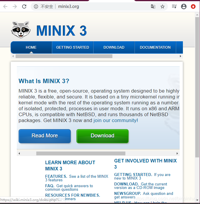
Task: Follow the 'join our community!' link
Action: point(116,121)
